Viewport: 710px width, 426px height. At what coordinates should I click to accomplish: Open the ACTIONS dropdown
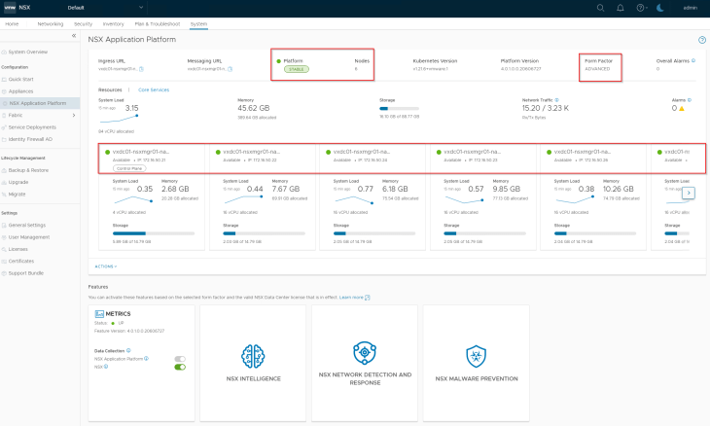pos(106,266)
